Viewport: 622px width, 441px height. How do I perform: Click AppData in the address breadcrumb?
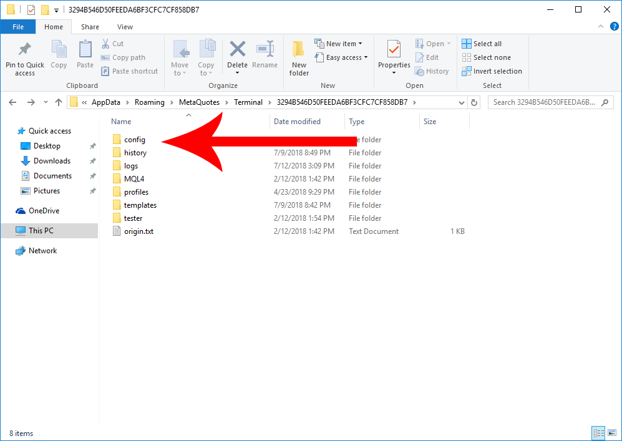tap(106, 102)
